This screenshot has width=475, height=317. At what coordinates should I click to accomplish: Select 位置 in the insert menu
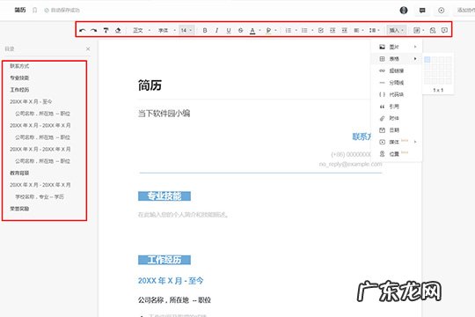397,154
